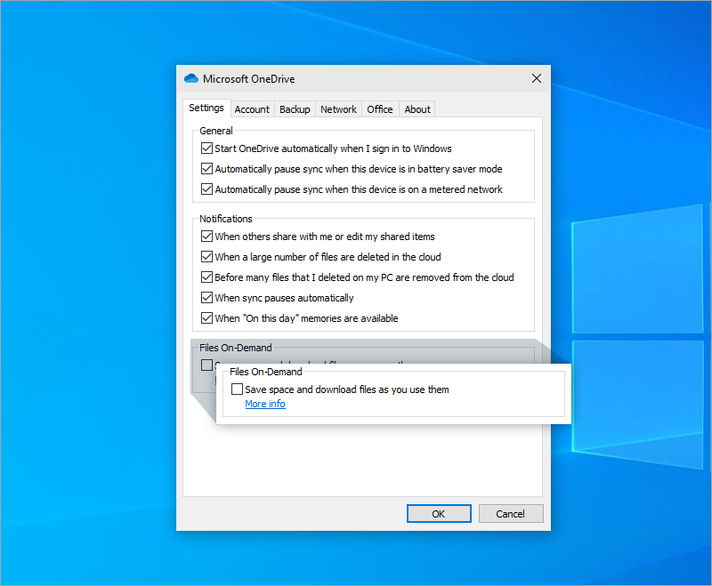Disable notification when others share or edit items
712x586 pixels.
tap(206, 237)
